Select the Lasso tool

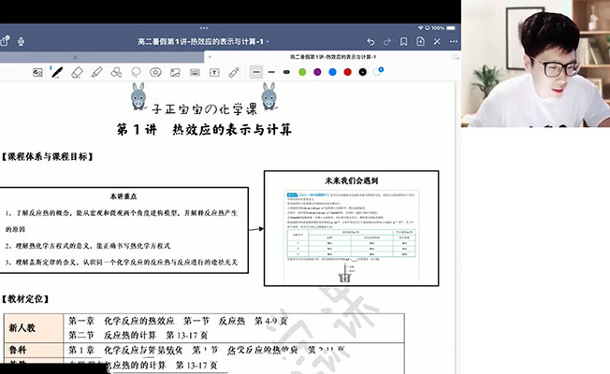coord(136,72)
